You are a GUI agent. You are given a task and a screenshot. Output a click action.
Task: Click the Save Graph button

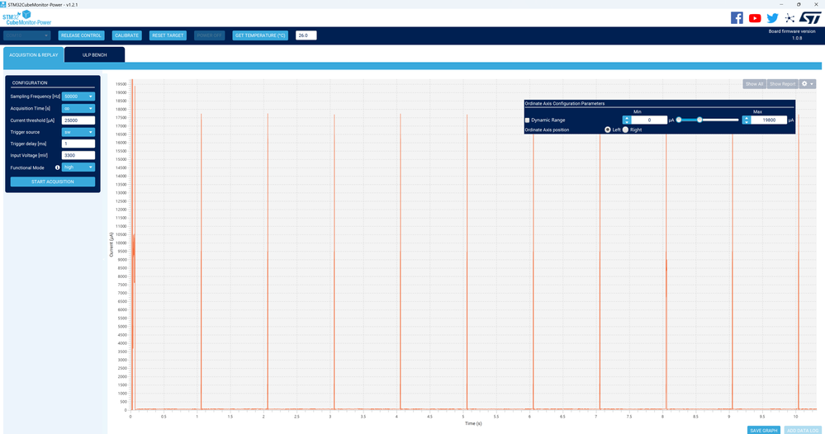(763, 431)
